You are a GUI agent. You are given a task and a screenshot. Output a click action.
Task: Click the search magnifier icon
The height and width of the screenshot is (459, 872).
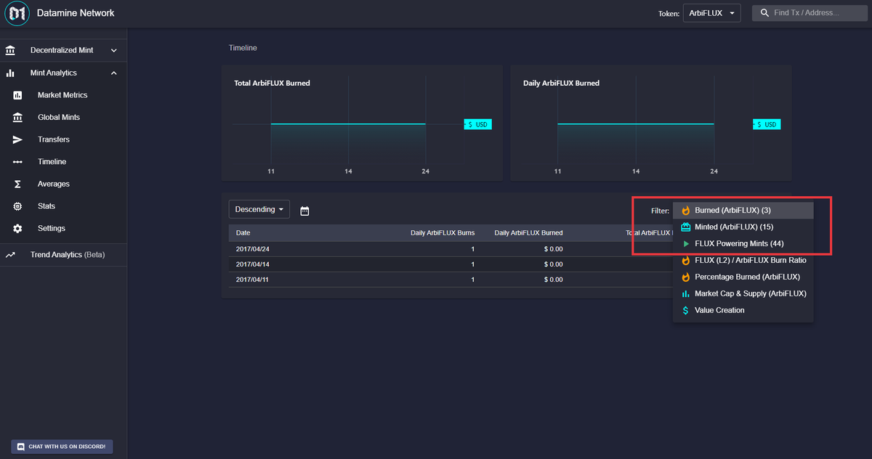[x=765, y=13]
